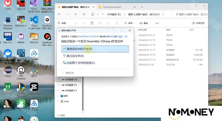Click the Rename toolbar icon
The height and width of the screenshot is (121, 222).
(100, 23)
